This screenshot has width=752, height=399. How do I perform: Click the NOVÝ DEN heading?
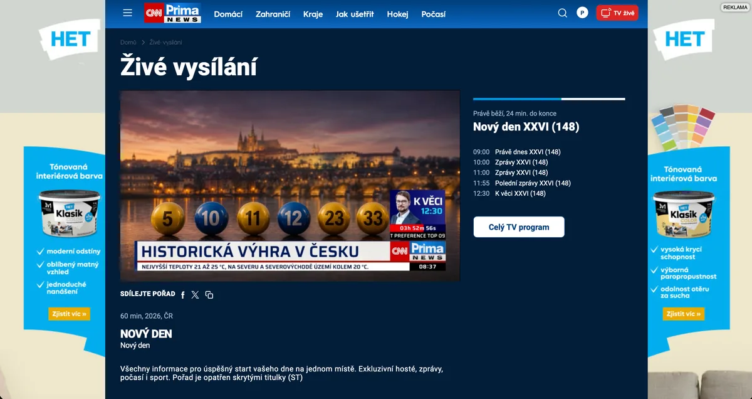click(x=146, y=334)
